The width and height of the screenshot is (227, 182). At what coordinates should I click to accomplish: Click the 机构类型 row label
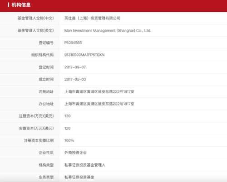pyautogui.click(x=46, y=165)
